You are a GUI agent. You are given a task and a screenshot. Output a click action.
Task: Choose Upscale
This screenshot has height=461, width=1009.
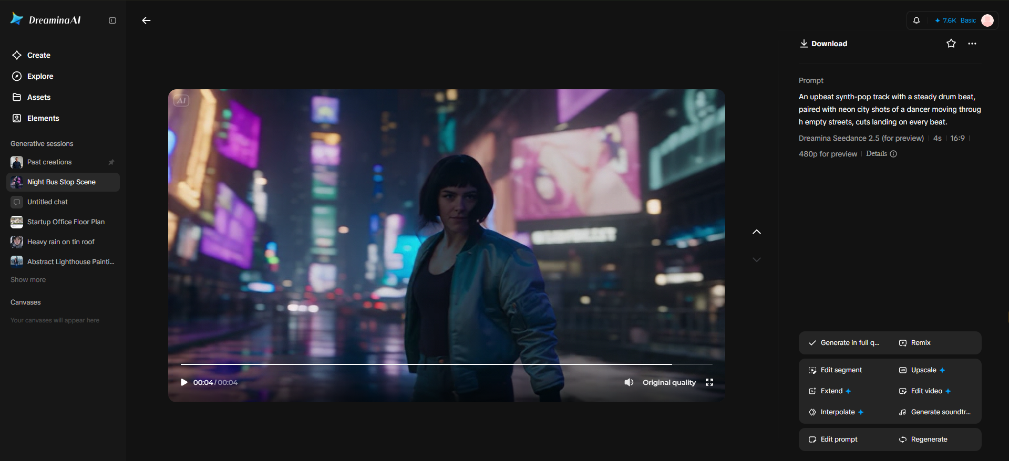pyautogui.click(x=922, y=370)
